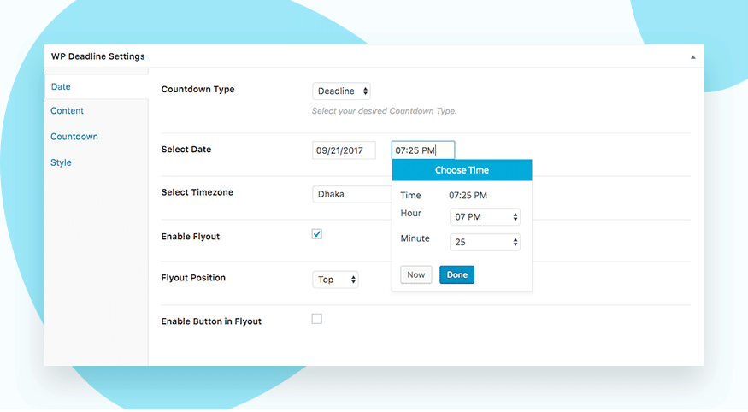Open the Select Timezone Dhaka dropdown
This screenshot has width=748, height=412.
(352, 194)
